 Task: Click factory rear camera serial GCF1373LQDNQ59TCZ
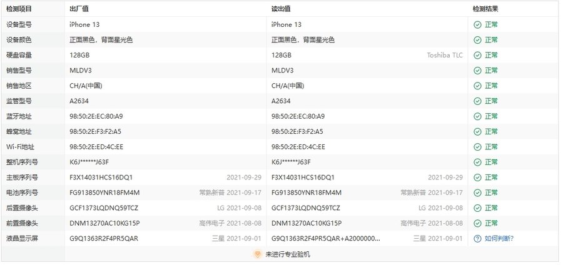(104, 208)
